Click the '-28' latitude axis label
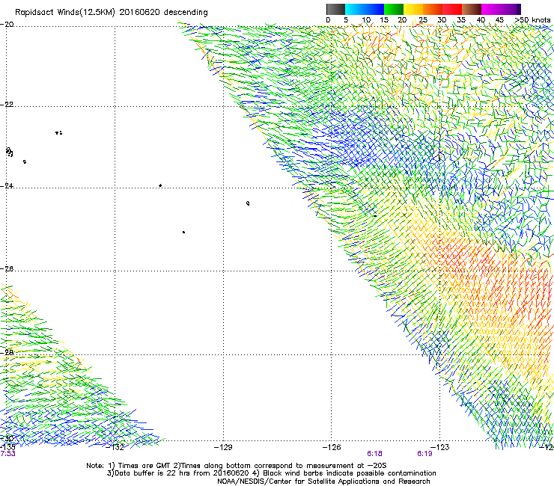The width and height of the screenshot is (554, 486). [x=7, y=352]
